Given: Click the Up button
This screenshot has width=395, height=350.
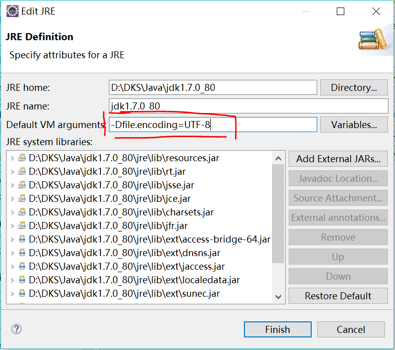Looking at the screenshot, I should (338, 257).
